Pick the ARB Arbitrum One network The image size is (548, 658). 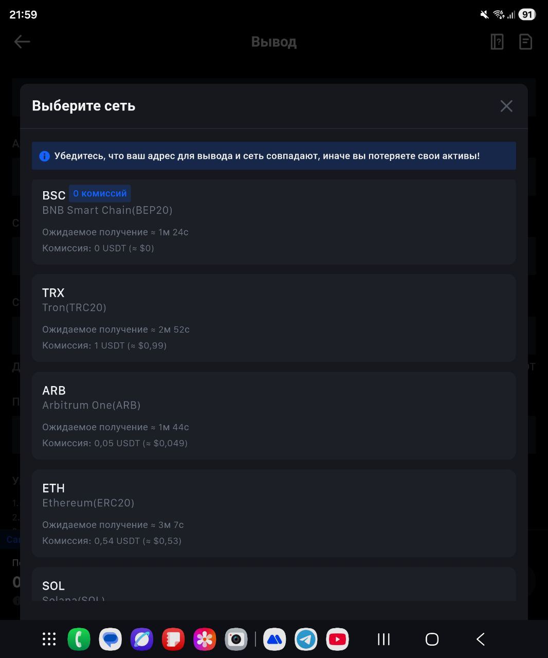[273, 416]
